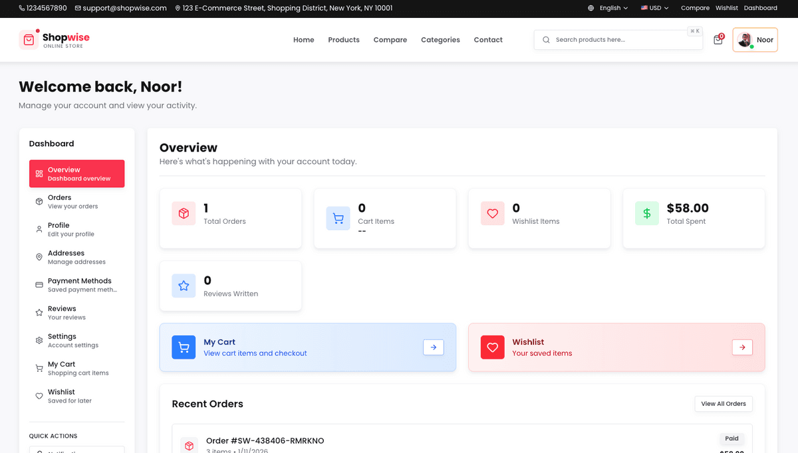Click the blue My Cart arrow icon
Image resolution: width=798 pixels, height=453 pixels.
(x=433, y=347)
